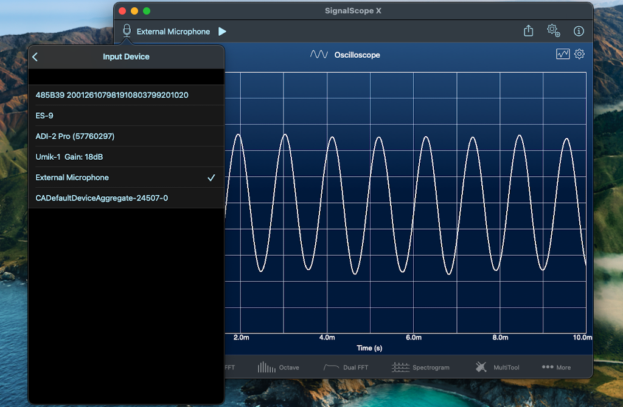Click the microphone input icon

pos(127,30)
